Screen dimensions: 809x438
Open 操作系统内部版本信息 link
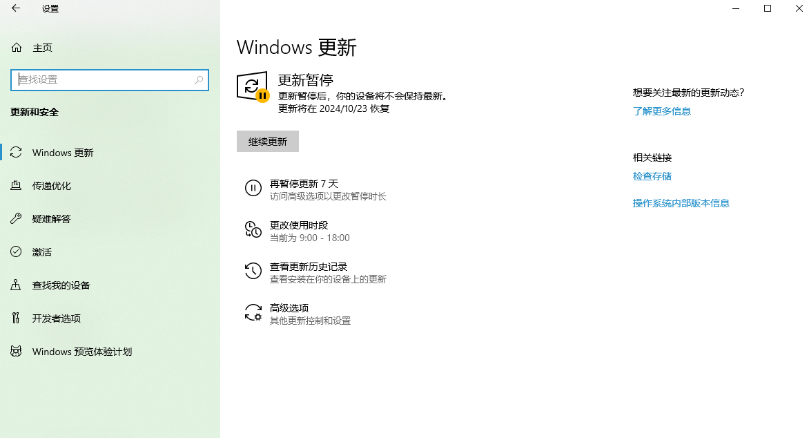click(x=681, y=202)
